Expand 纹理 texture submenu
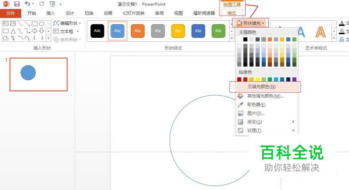Image resolution: width=349 pixels, height=190 pixels. click(x=266, y=131)
